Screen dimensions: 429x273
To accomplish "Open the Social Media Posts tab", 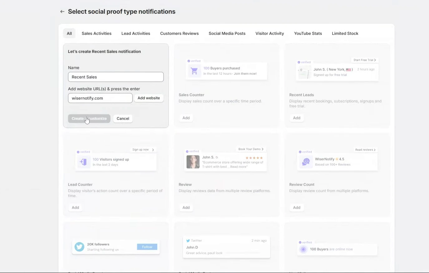I will tap(227, 33).
